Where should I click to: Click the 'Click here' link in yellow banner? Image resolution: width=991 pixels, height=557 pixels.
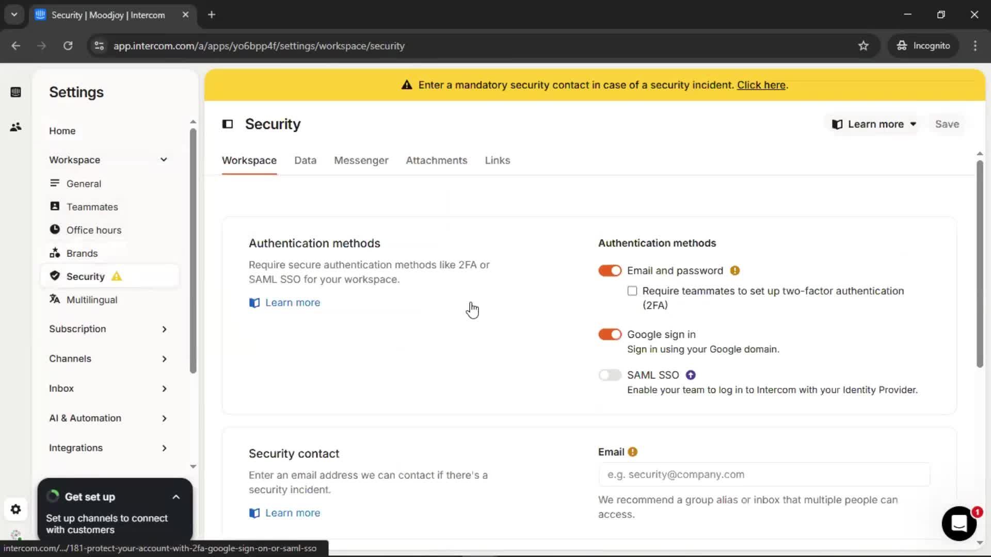point(761,85)
